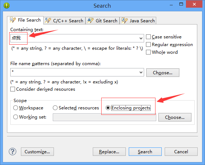Click Choose next to Working set

[175, 117]
